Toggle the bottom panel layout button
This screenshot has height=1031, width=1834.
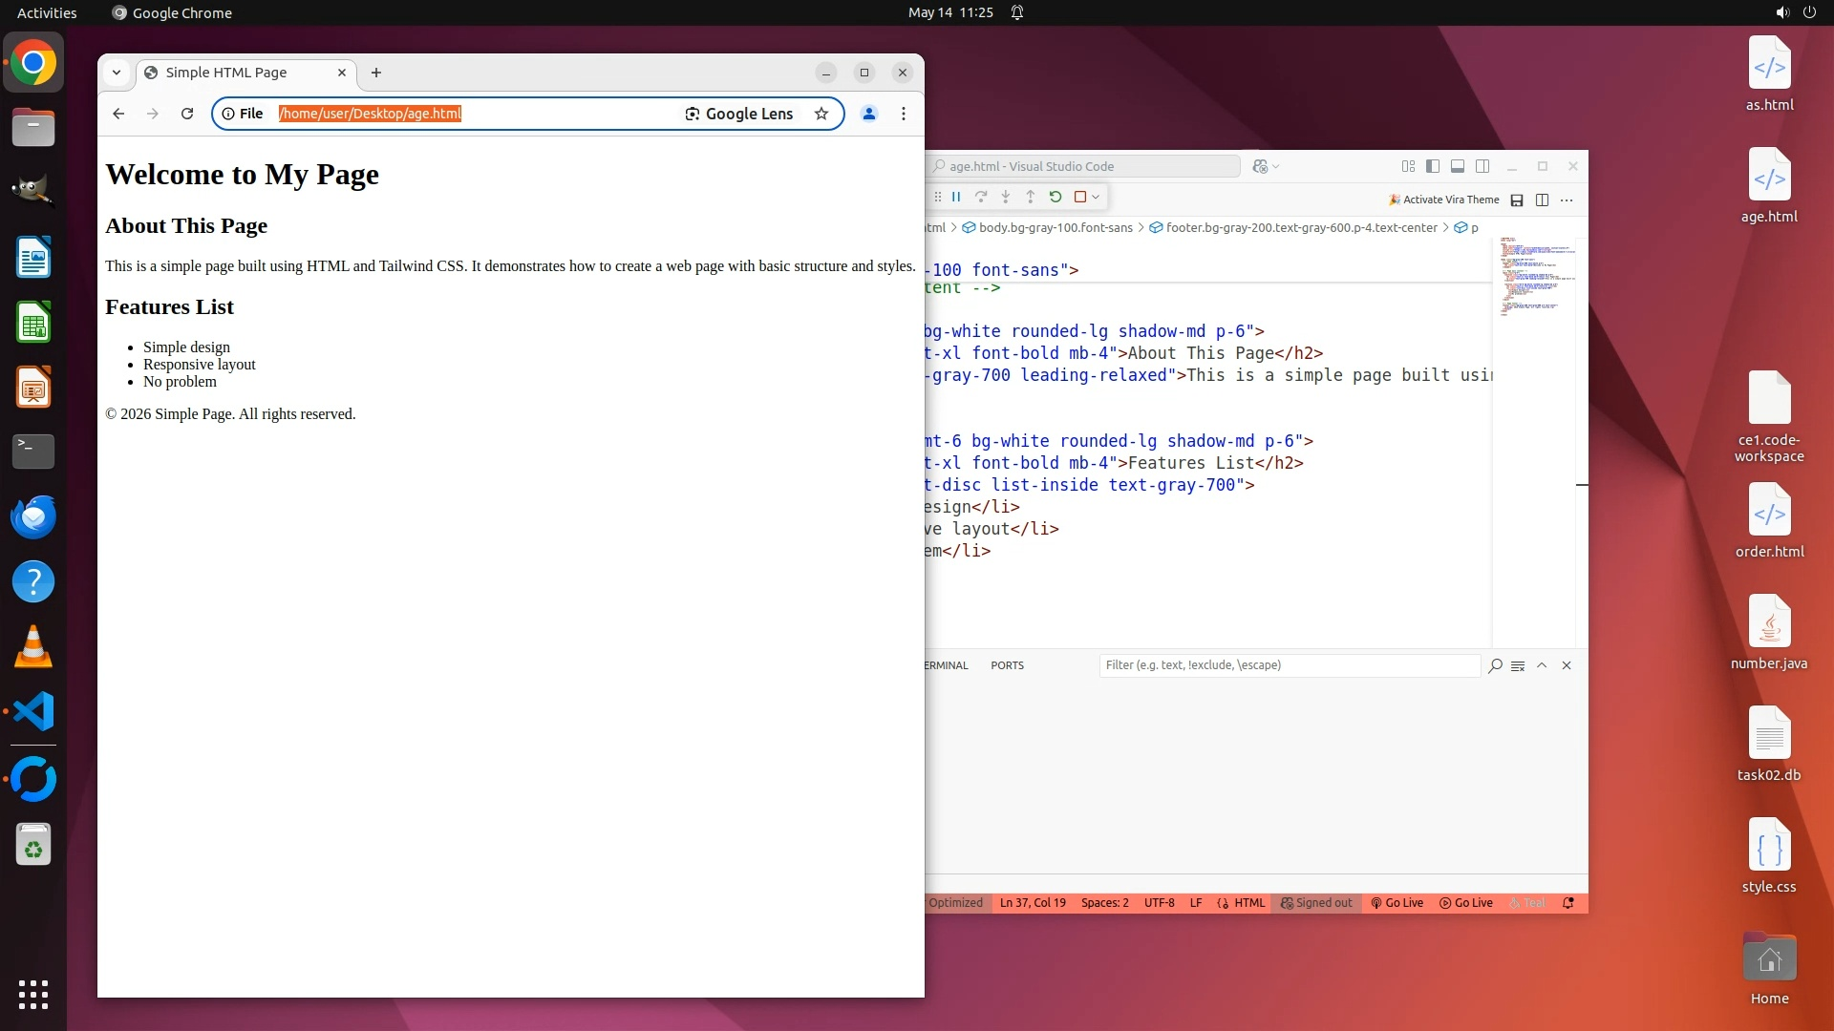pyautogui.click(x=1458, y=166)
